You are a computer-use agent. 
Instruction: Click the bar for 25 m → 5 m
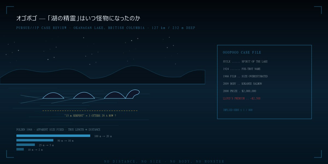click(x=26, y=145)
